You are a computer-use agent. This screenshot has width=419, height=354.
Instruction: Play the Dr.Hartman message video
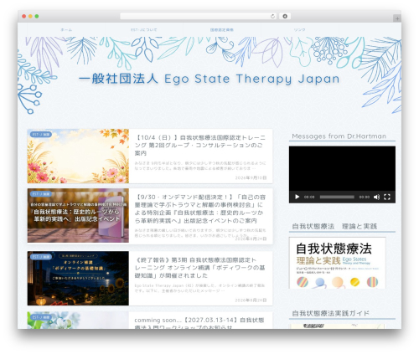(x=297, y=197)
